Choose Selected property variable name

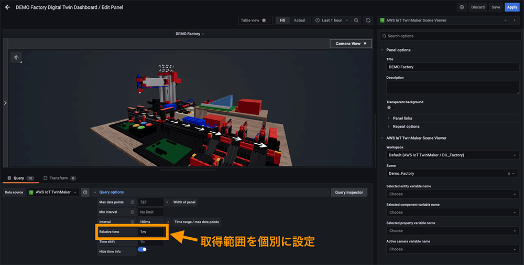[453, 231]
